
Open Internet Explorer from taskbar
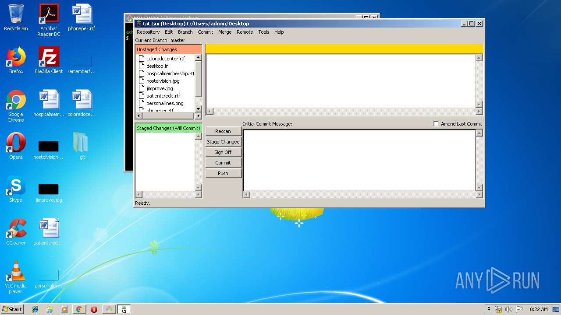click(35, 309)
